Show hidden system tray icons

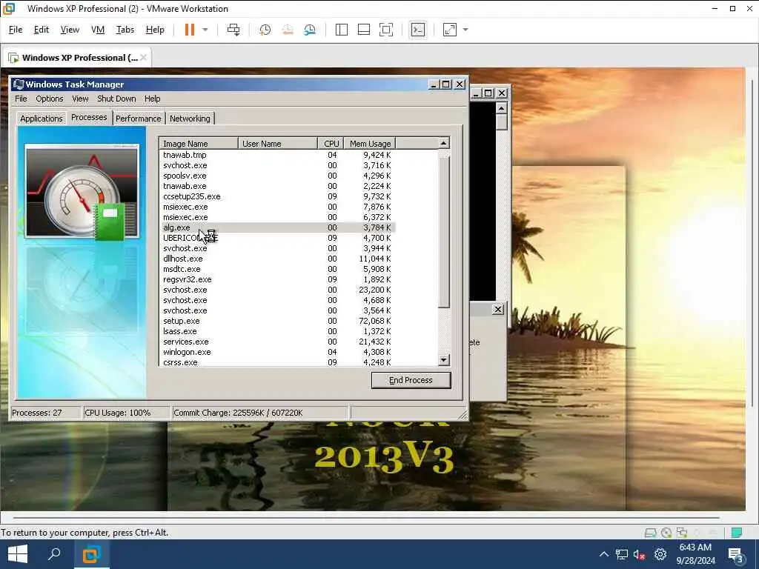coord(603,554)
